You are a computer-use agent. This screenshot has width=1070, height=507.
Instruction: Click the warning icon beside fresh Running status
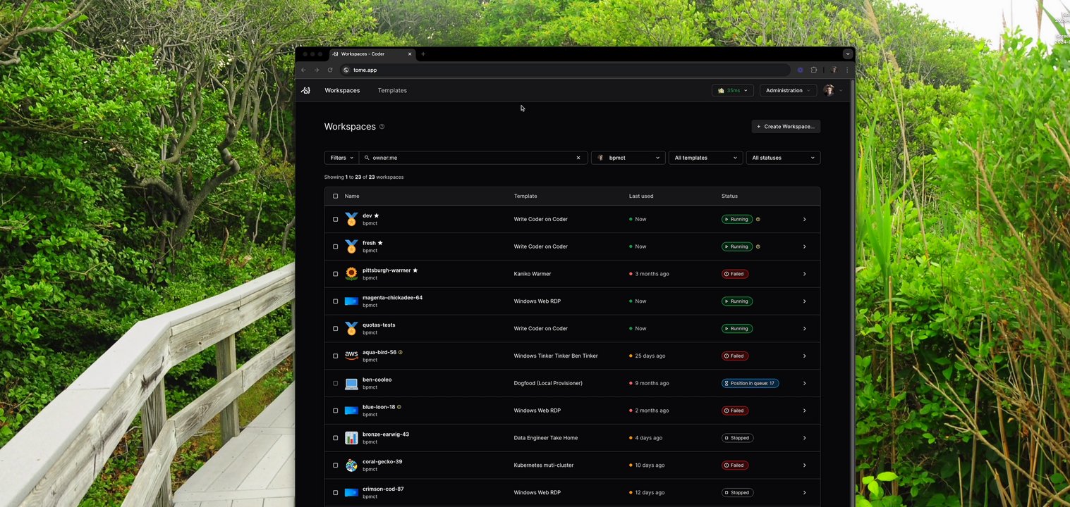tap(758, 246)
